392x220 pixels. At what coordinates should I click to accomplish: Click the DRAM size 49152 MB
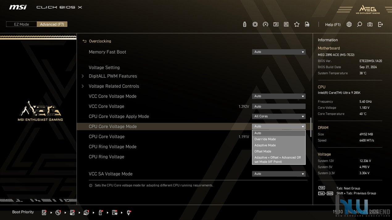coord(366,134)
